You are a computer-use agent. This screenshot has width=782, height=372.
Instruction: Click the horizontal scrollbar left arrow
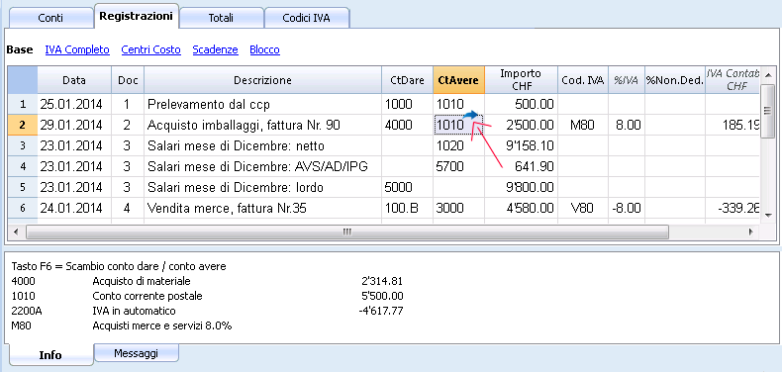tap(15, 232)
